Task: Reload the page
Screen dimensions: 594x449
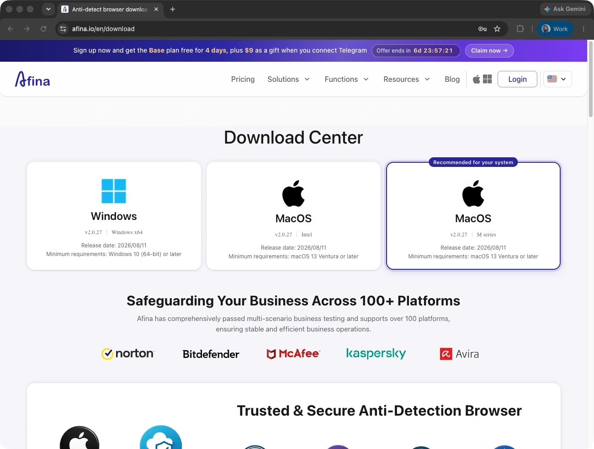Action: pos(43,29)
